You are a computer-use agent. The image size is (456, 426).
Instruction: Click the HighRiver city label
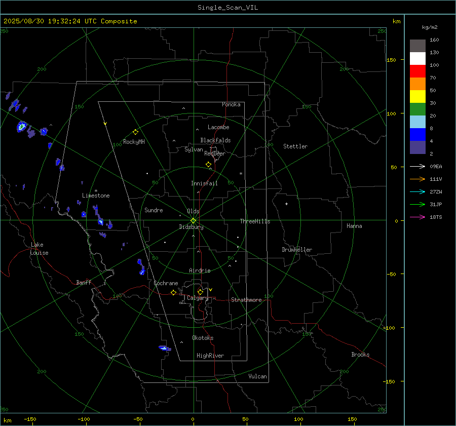(x=210, y=356)
